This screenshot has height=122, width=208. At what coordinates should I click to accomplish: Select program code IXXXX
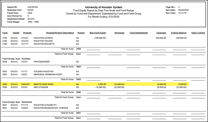point(24,62)
